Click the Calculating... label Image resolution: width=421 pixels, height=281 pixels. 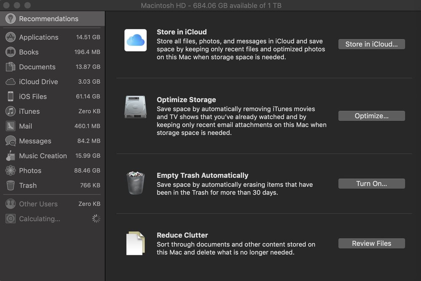click(40, 219)
